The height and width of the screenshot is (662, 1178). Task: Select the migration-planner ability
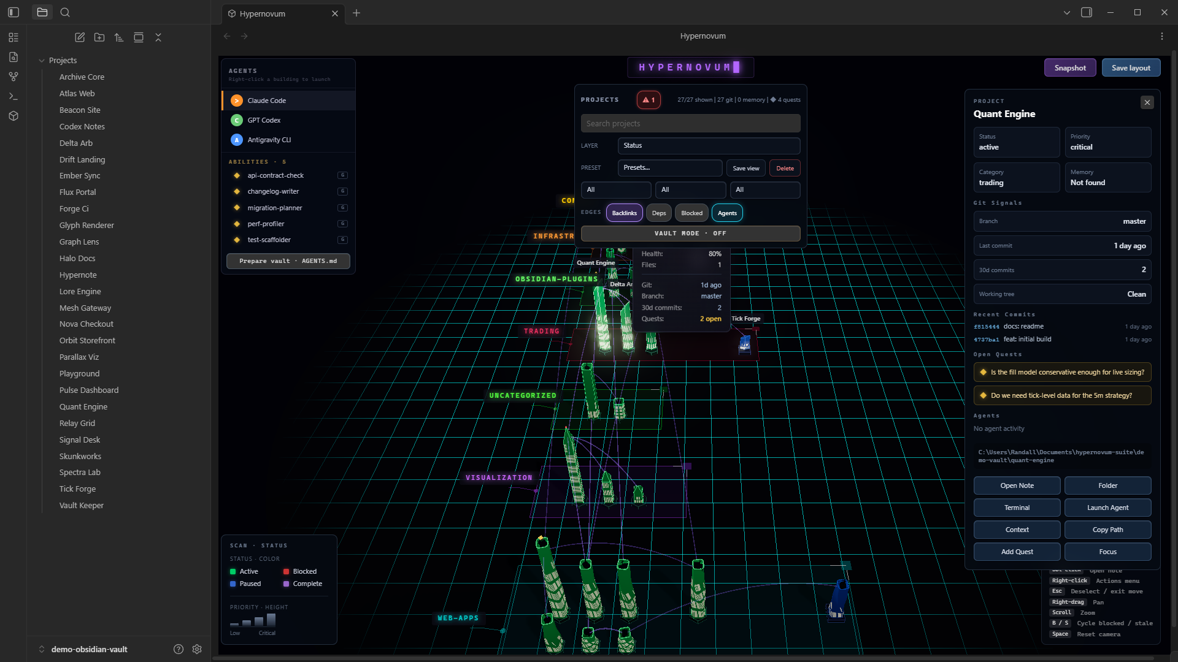pos(288,208)
